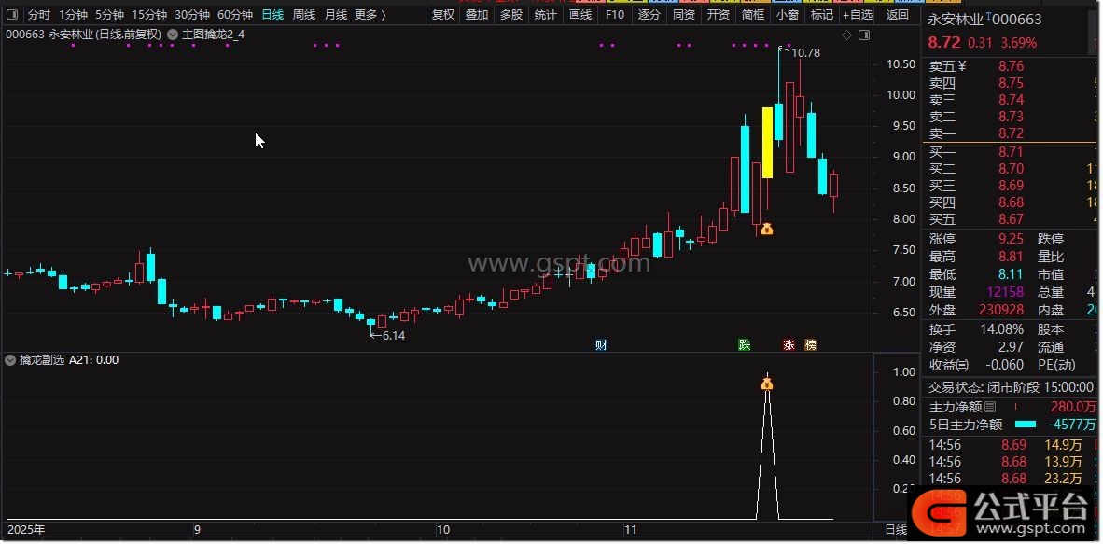
Task: Open the 主力净额 detail list icon
Action: 990,407
